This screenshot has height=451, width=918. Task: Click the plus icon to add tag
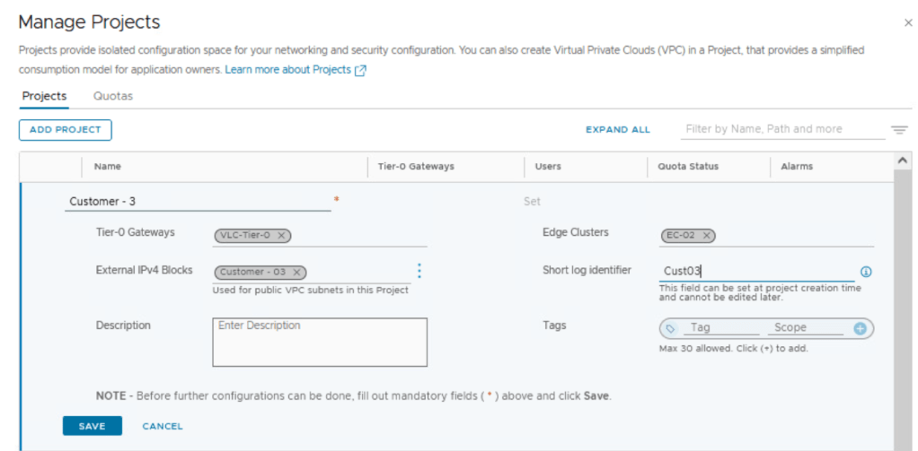pos(860,328)
